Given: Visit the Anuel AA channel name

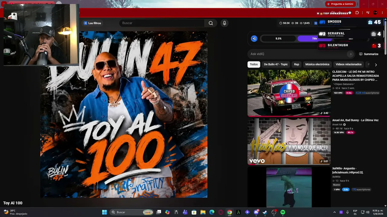Looking at the screenshot, I should (337, 124).
